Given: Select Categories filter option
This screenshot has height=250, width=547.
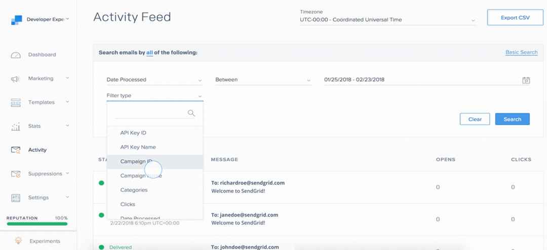Looking at the screenshot, I should point(155,190).
